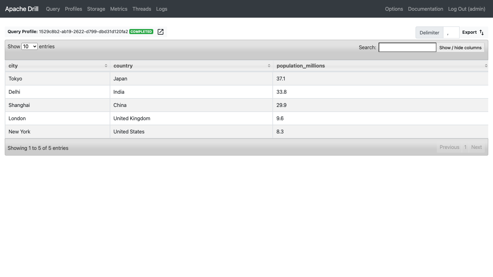Select the New York city cell
This screenshot has width=493, height=277.
(x=58, y=132)
